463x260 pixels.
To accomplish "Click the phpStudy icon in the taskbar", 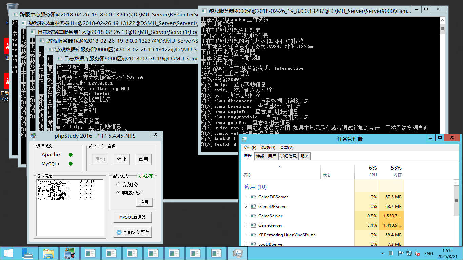I will pyautogui.click(x=69, y=253).
